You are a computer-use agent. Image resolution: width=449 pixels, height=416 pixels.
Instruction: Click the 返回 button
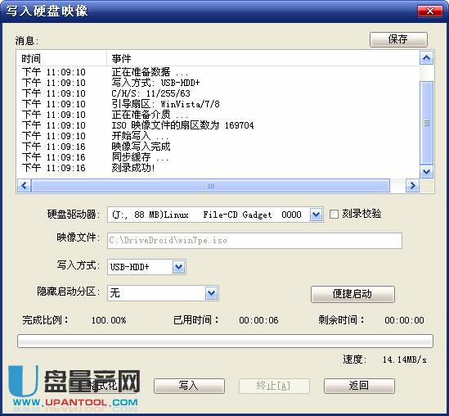click(359, 386)
